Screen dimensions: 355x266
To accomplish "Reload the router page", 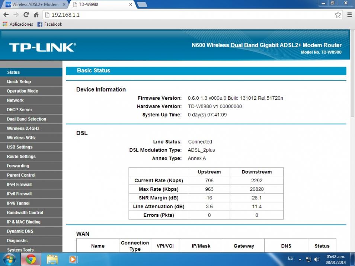I will point(26,15).
